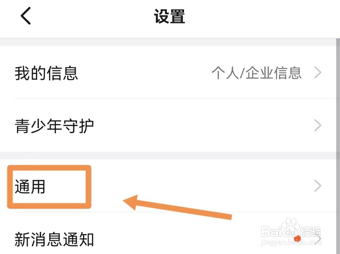Tap the back arrow icon
The height and width of the screenshot is (254, 340).
tap(26, 16)
